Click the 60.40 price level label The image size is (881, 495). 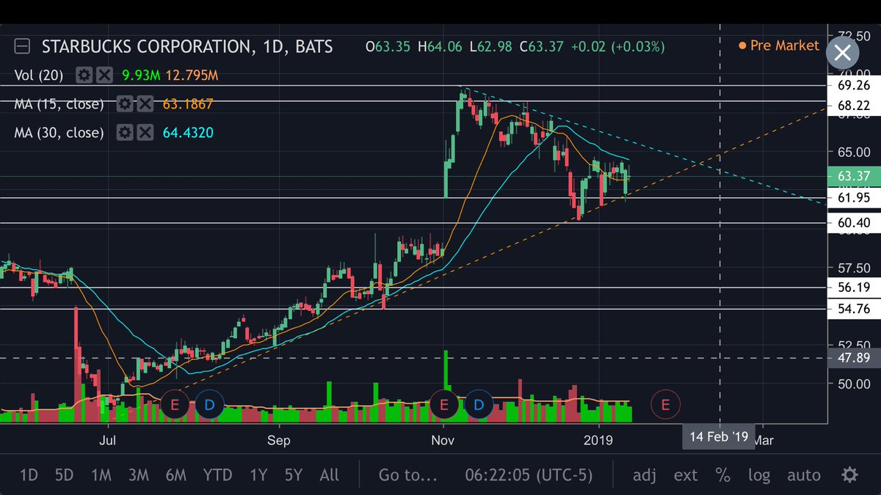[x=852, y=222]
